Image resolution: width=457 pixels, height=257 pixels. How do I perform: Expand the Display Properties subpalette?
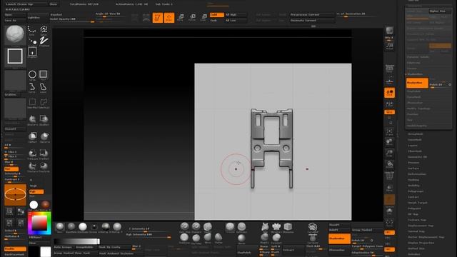coord(421,243)
